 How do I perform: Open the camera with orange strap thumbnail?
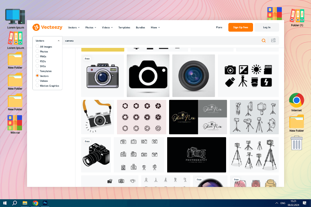[98, 117]
